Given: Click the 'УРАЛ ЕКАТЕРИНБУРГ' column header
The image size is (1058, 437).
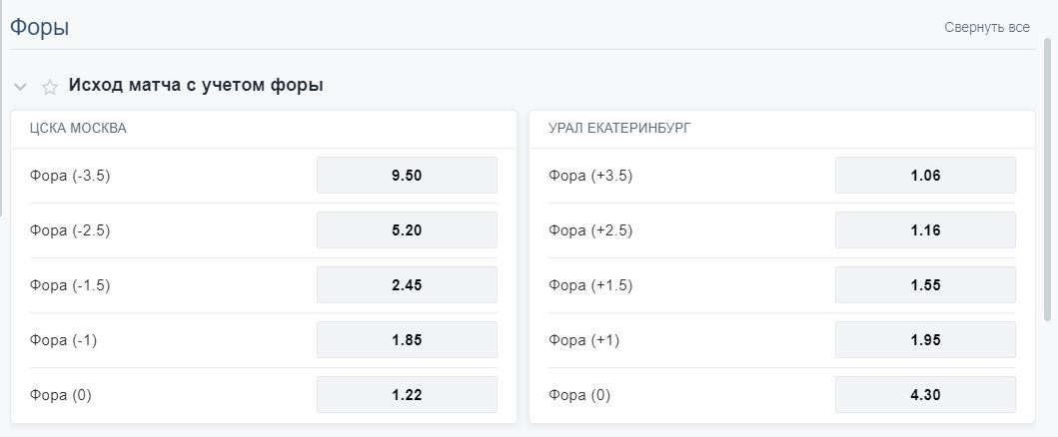Looking at the screenshot, I should [619, 129].
